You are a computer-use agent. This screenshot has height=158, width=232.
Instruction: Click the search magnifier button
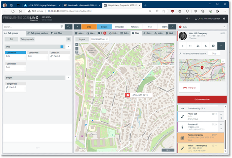[x=68, y=27]
